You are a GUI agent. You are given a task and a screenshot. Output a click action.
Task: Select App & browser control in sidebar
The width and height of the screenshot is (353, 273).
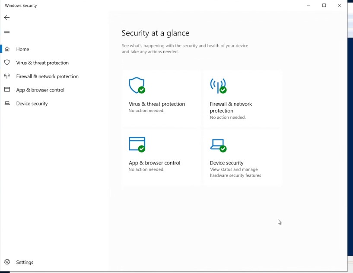coord(40,90)
